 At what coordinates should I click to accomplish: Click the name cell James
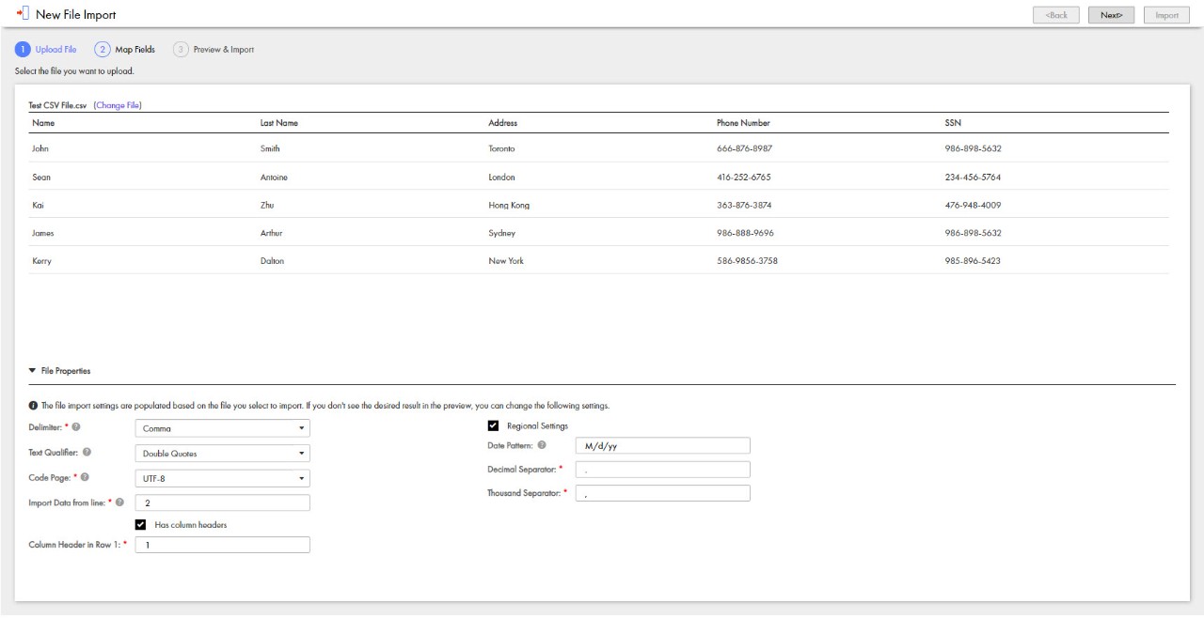coord(43,233)
